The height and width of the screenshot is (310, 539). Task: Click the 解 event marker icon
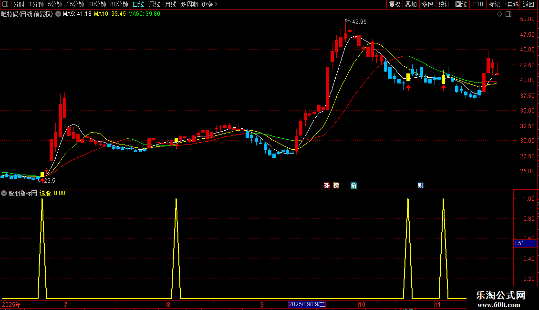click(354, 185)
